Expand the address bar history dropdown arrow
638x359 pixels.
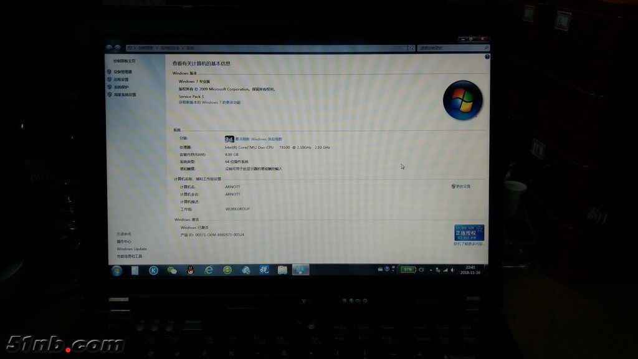(x=404, y=48)
